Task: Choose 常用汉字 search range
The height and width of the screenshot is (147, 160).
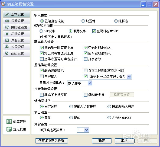Action: (x=70, y=31)
